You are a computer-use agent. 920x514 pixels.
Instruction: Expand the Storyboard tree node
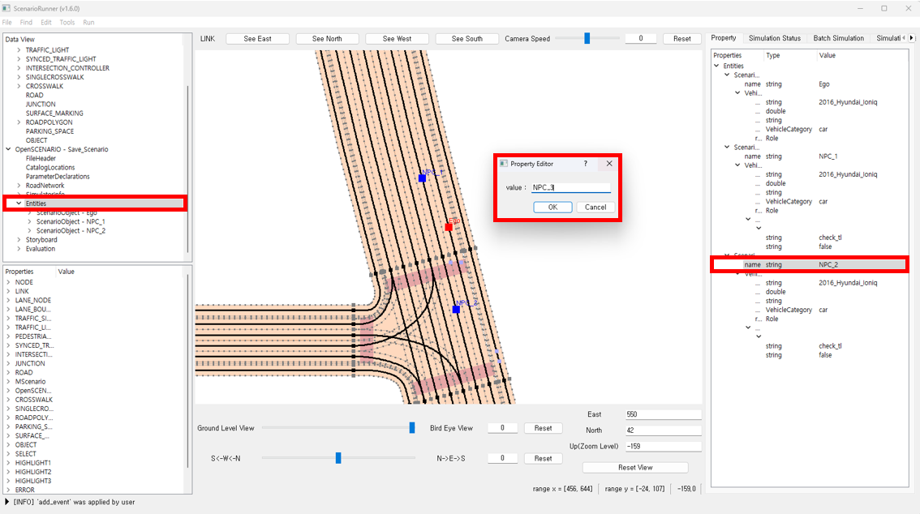point(18,240)
